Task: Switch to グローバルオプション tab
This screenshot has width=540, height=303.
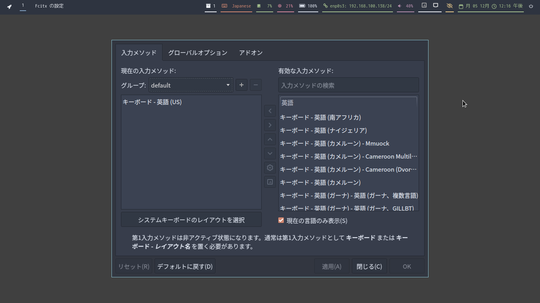Action: click(198, 52)
